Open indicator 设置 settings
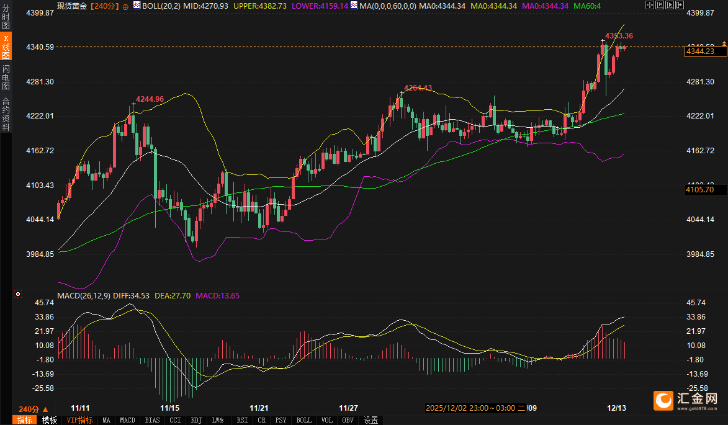 371,420
